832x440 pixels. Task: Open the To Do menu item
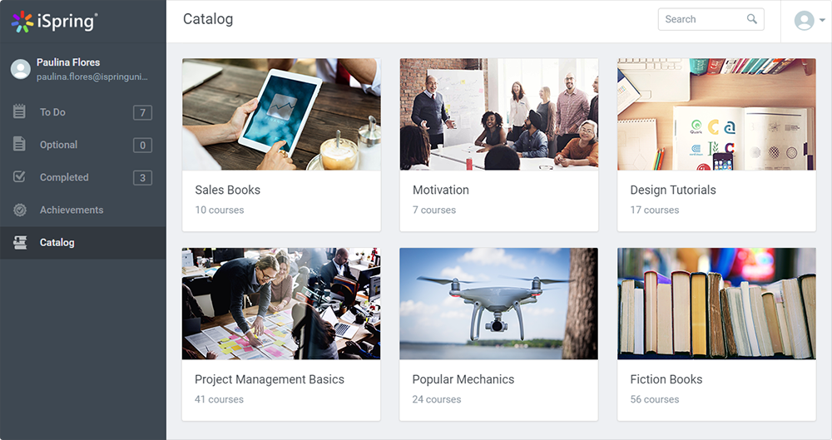pyautogui.click(x=82, y=112)
